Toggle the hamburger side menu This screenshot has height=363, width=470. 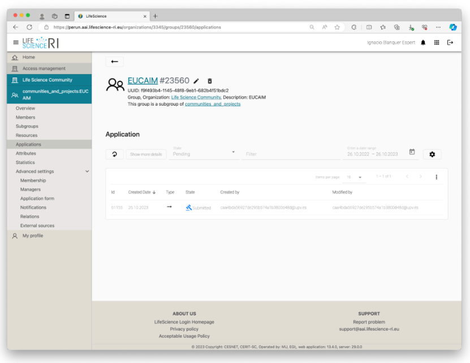(x=16, y=43)
